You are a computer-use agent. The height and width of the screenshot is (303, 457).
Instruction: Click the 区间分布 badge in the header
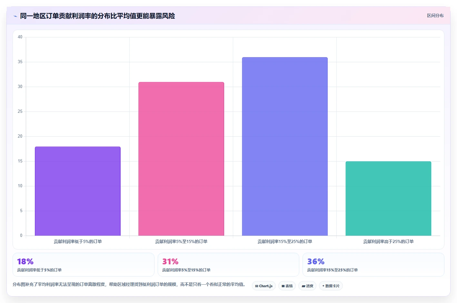[435, 15]
